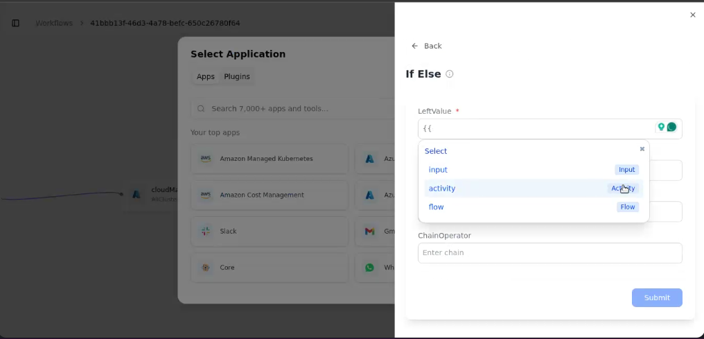Click the dark green circle icon in LeftValue
The height and width of the screenshot is (339, 704).
[x=671, y=127]
